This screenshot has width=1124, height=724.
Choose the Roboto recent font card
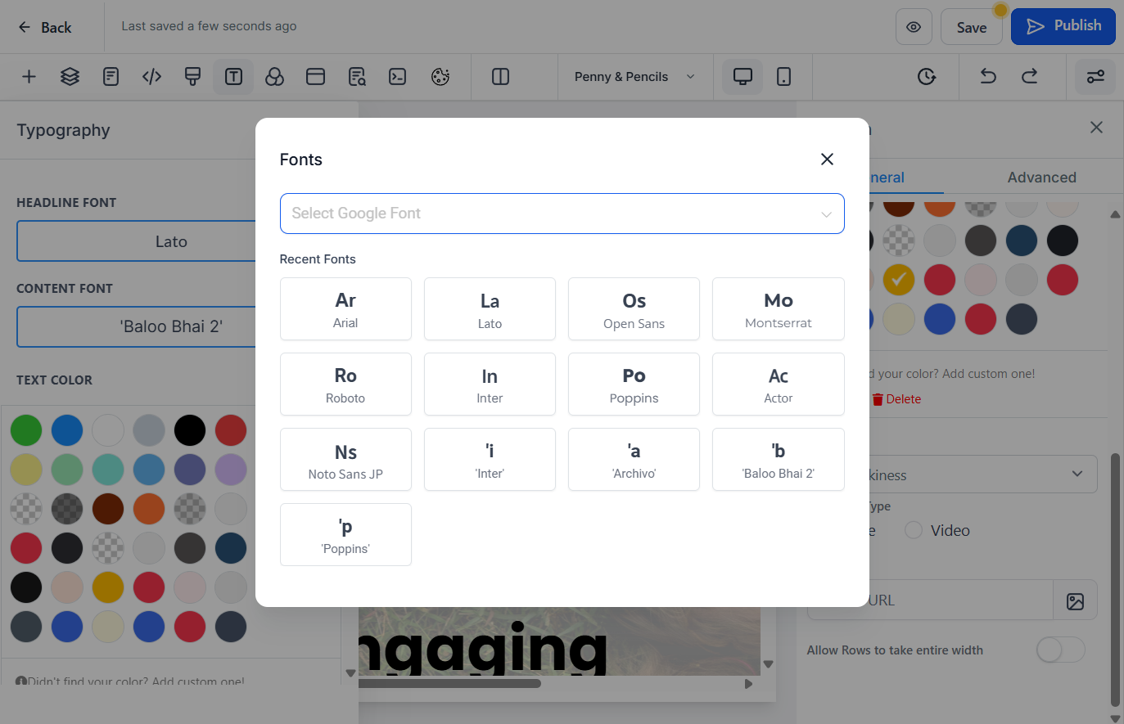coord(345,384)
